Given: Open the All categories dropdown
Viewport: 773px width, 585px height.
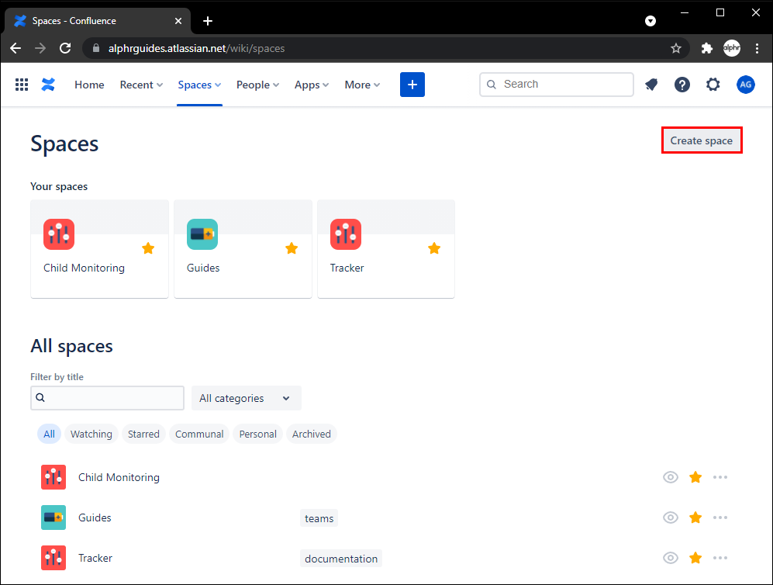Looking at the screenshot, I should tap(246, 398).
